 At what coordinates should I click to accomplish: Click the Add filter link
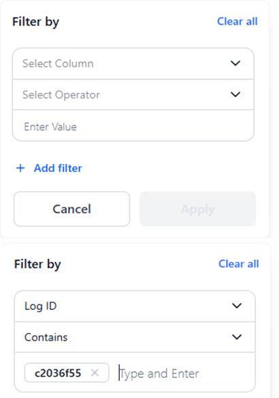[58, 168]
